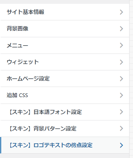Open the 追加 CSS section

[64, 95]
